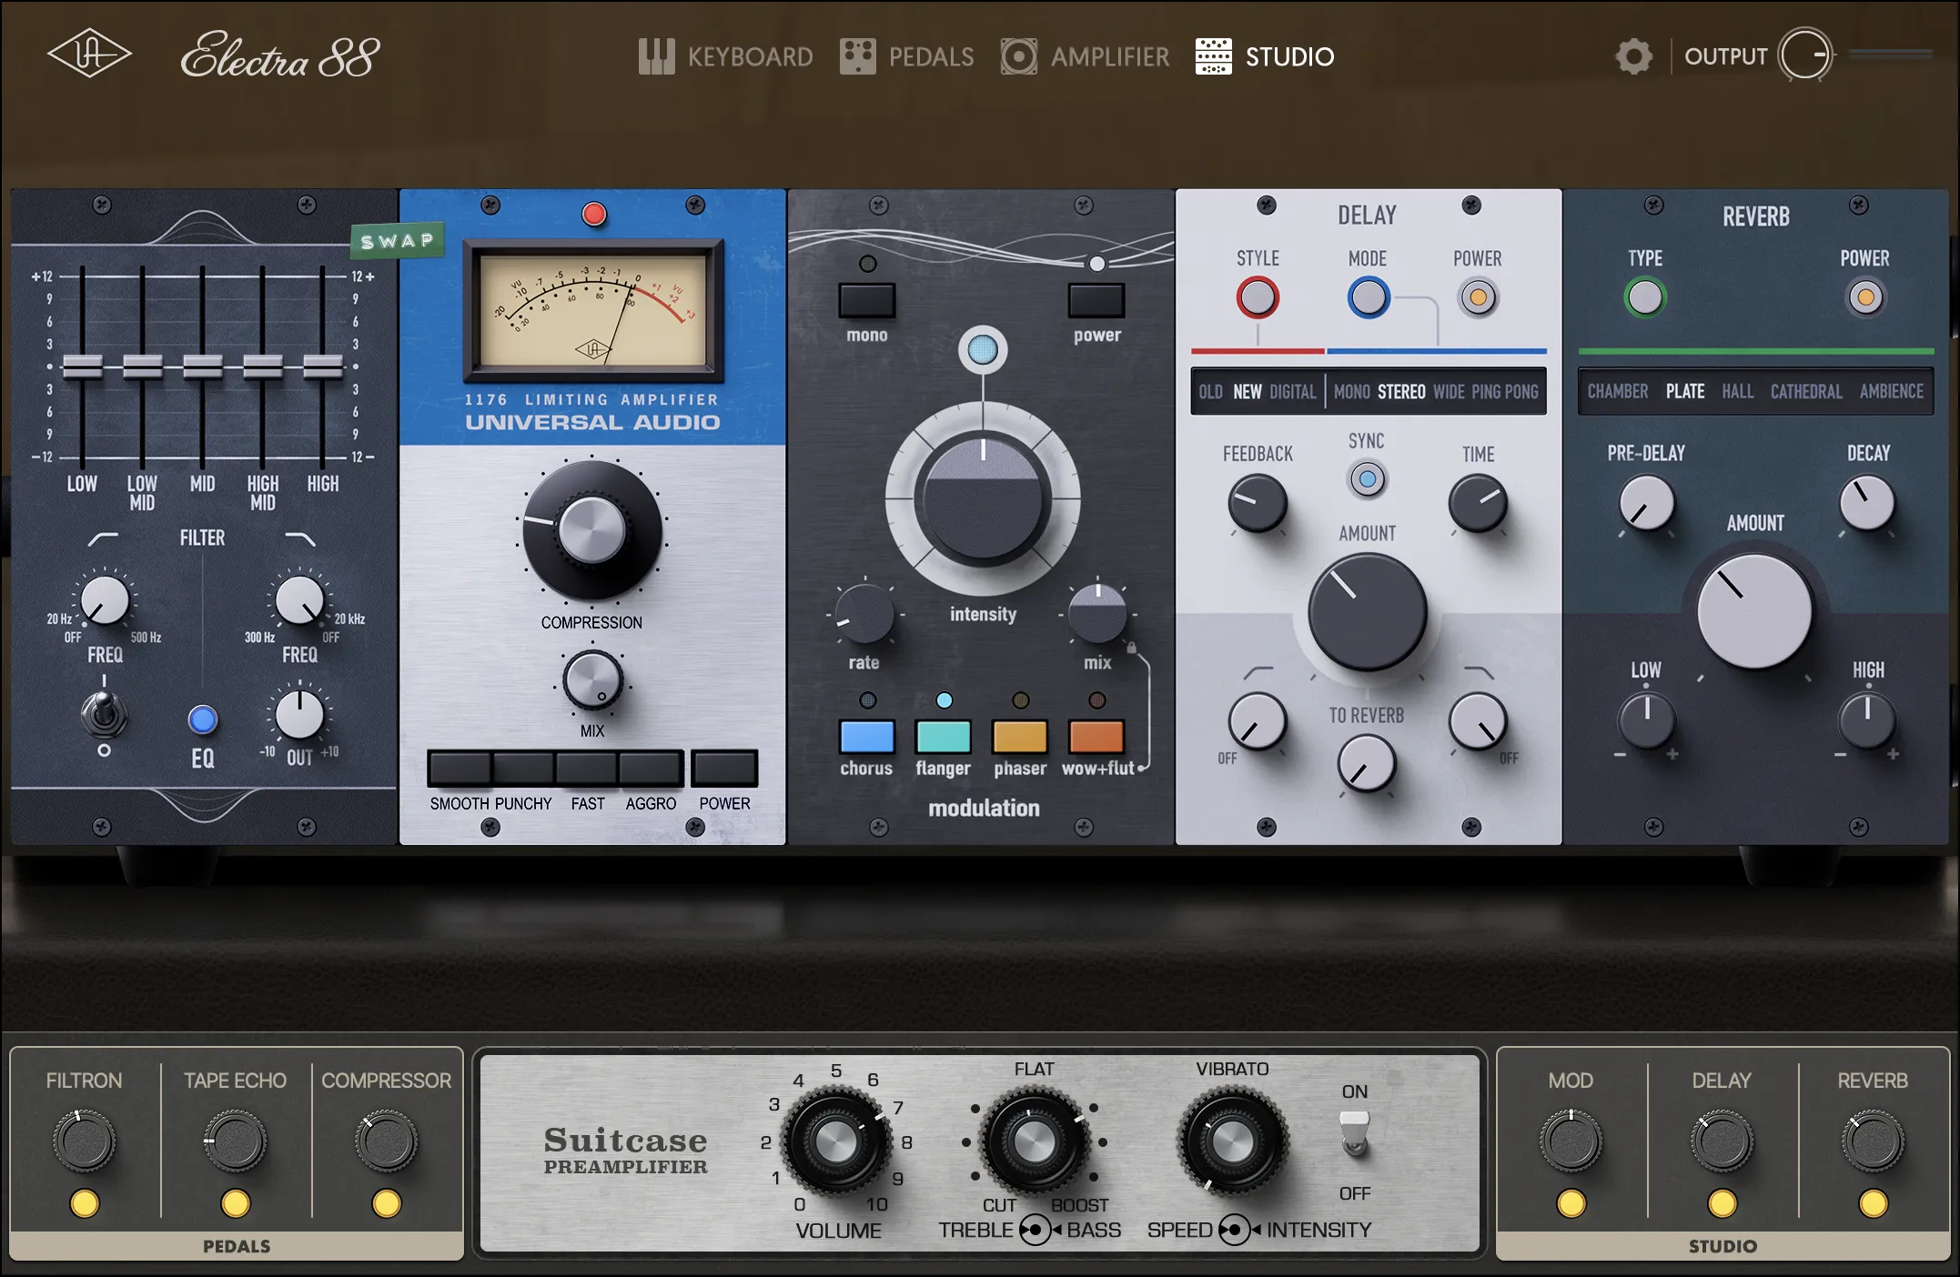
Task: Toggle the delay POWER button
Action: pyautogui.click(x=1476, y=296)
